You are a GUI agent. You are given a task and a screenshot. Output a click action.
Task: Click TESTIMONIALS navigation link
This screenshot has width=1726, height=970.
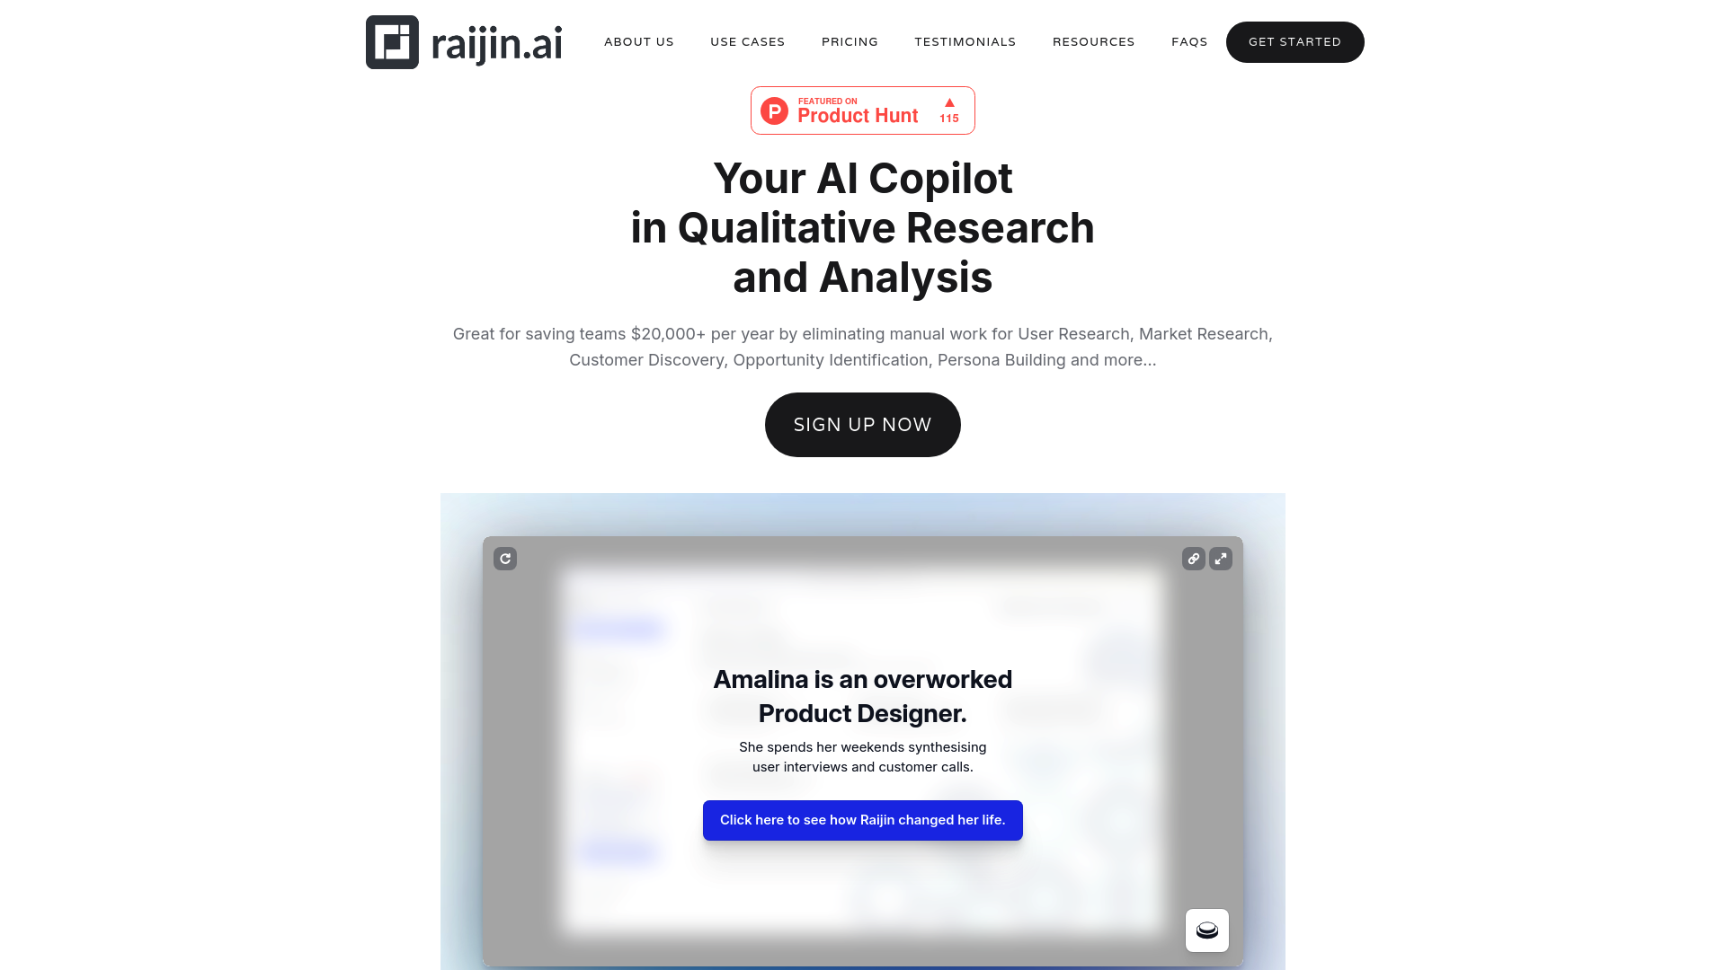965,41
